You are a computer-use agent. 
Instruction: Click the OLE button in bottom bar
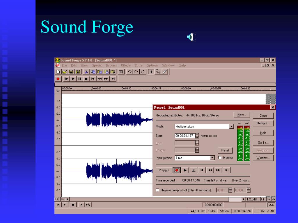click(271, 205)
